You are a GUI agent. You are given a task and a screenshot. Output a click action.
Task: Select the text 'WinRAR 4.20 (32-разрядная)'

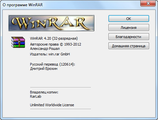point(54,38)
